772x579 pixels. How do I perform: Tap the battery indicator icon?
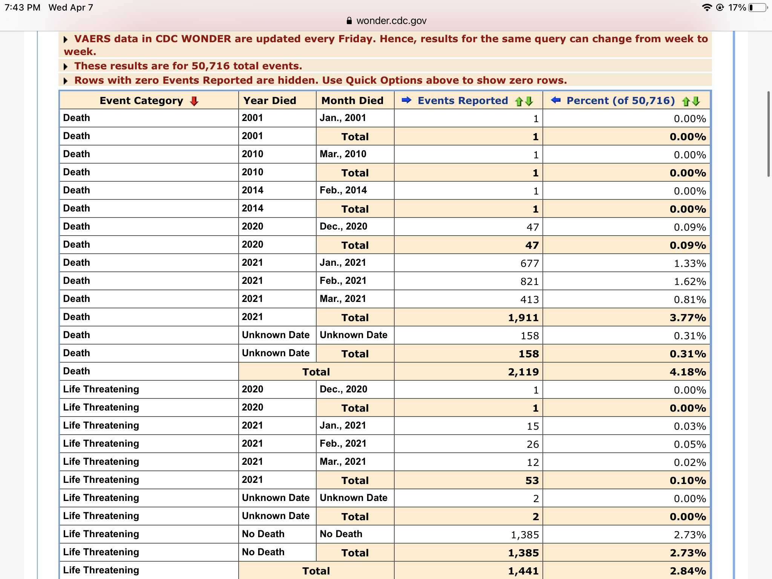pyautogui.click(x=758, y=8)
